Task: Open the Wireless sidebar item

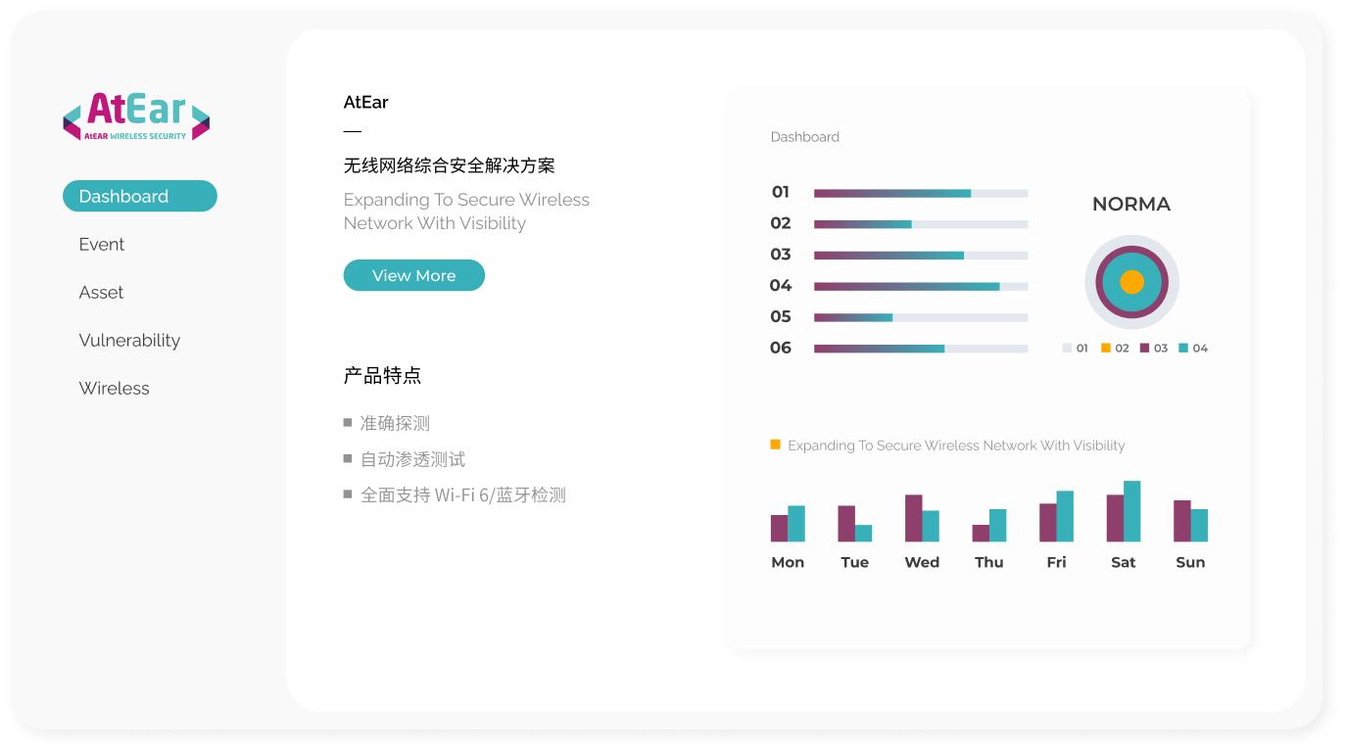Action: [x=115, y=388]
